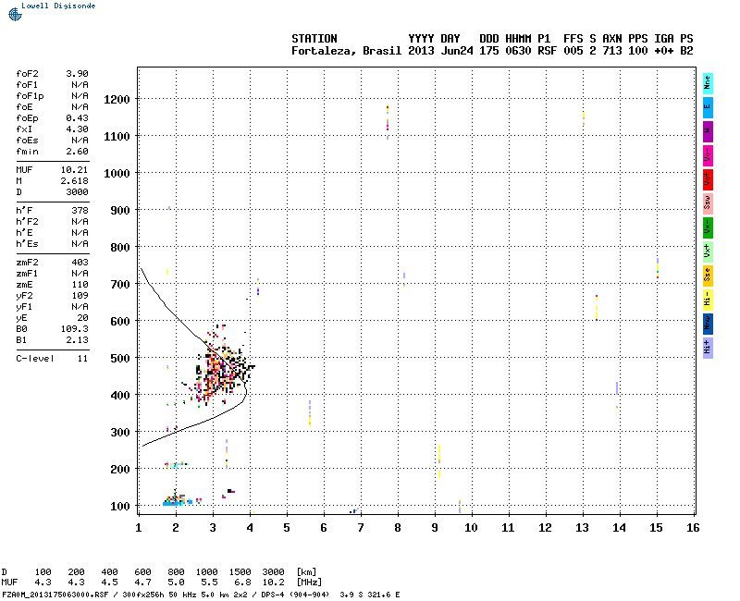Click the foF2 value 3.90
Image resolution: width=740 pixels, height=601 pixels.
click(77, 74)
